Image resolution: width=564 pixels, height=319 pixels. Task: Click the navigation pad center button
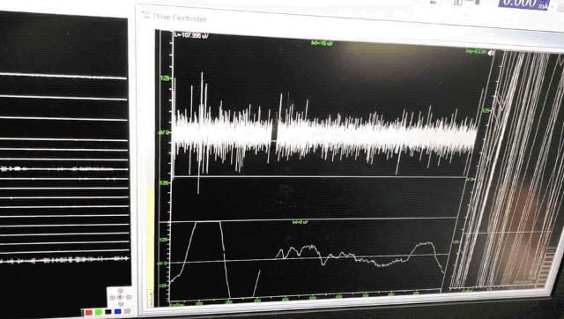[x=121, y=298]
